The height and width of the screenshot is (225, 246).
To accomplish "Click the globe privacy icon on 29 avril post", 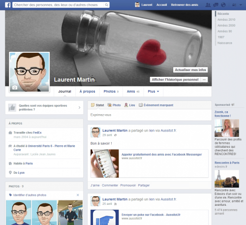I will coord(115,135).
